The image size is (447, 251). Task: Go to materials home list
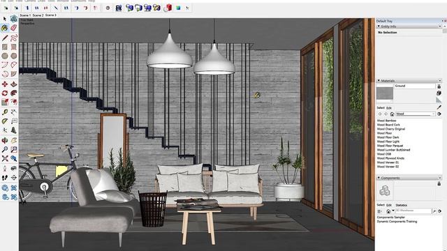pos(393,114)
